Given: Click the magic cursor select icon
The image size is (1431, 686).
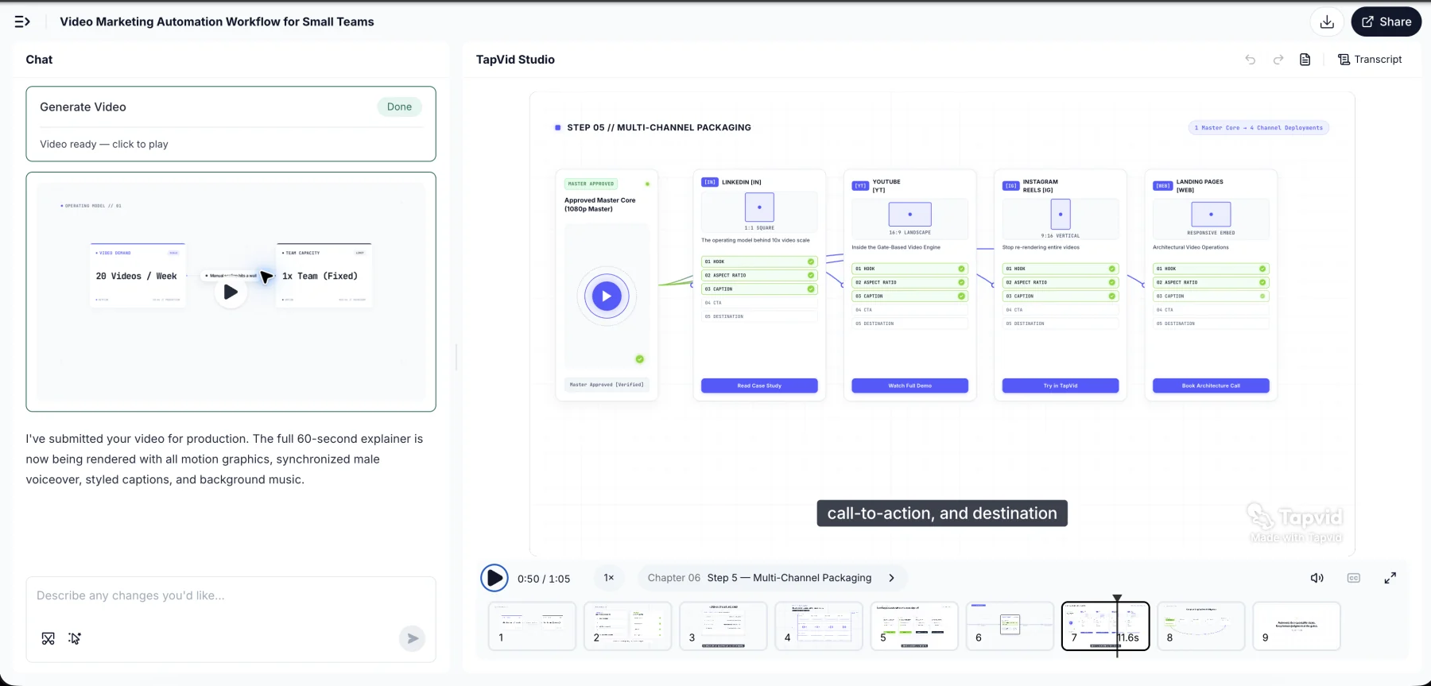Looking at the screenshot, I should pyautogui.click(x=75, y=638).
